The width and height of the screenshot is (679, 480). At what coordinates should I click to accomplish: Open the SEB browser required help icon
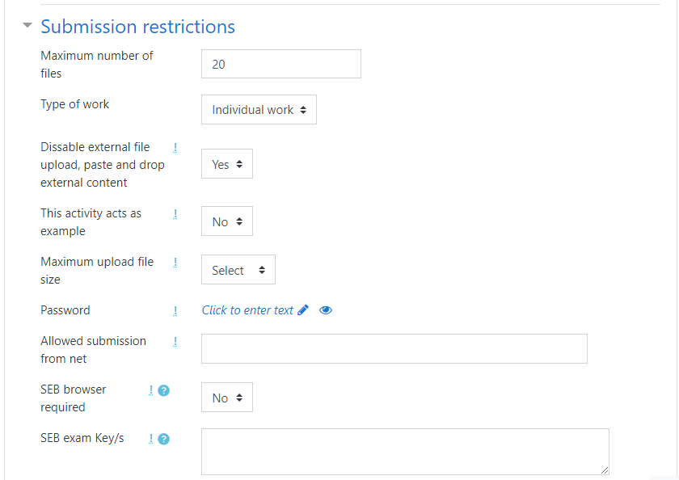pos(164,390)
